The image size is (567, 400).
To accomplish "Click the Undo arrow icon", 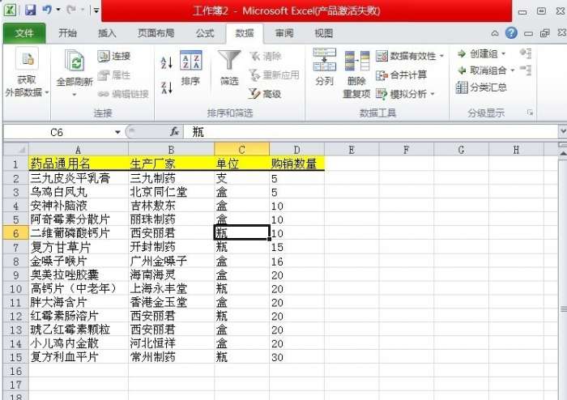I will 47,10.
